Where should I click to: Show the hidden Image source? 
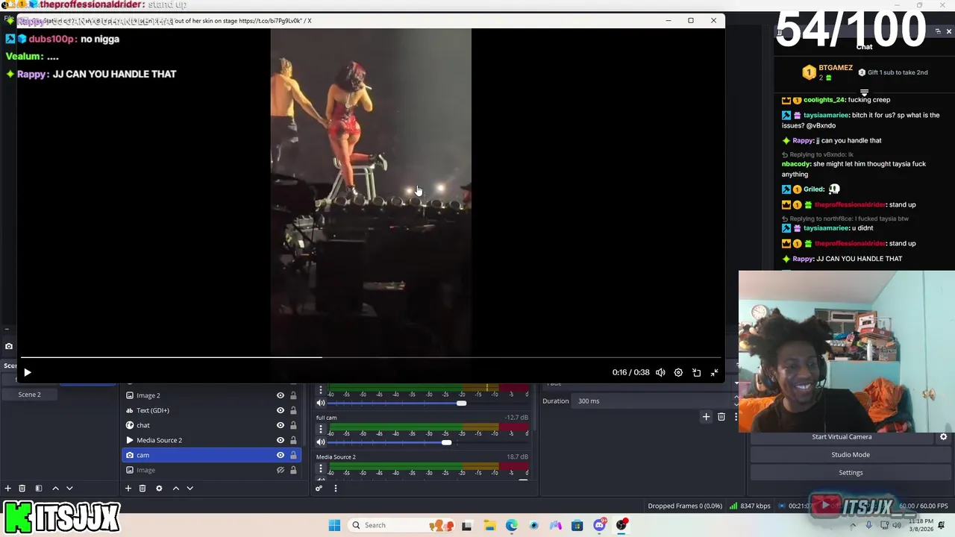click(281, 470)
